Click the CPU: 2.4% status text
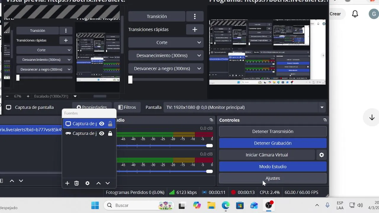 [x=270, y=192]
